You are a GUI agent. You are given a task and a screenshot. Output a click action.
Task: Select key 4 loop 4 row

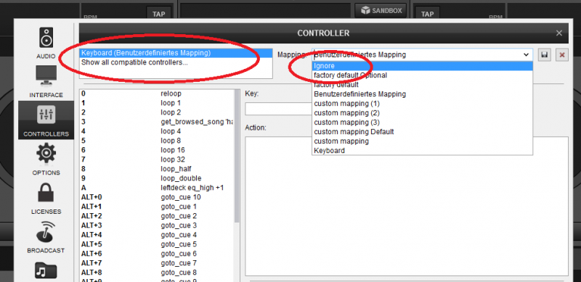(157, 131)
